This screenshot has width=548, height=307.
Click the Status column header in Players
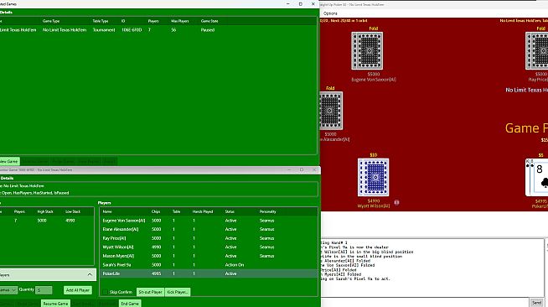pos(230,211)
